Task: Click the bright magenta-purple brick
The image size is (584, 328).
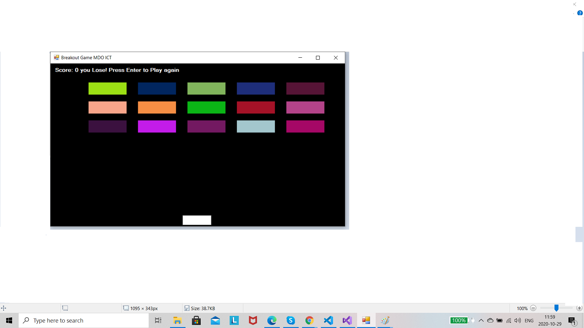Action: click(157, 126)
